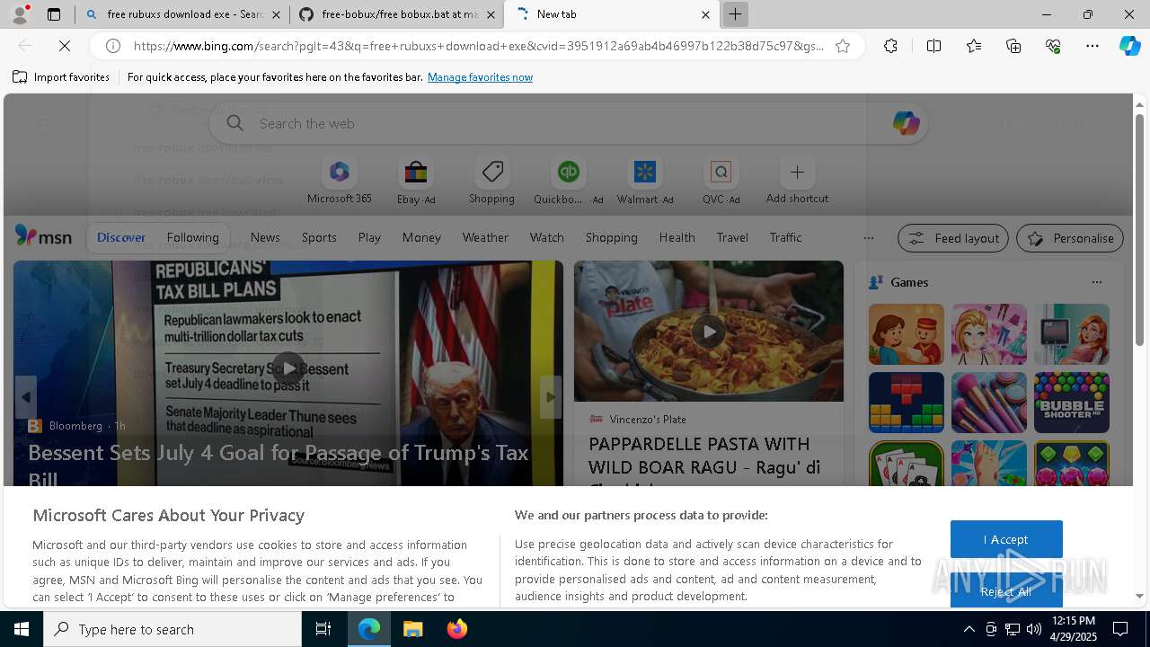The width and height of the screenshot is (1150, 647).
Task: Open the Walmart ad shortcut
Action: point(644,182)
